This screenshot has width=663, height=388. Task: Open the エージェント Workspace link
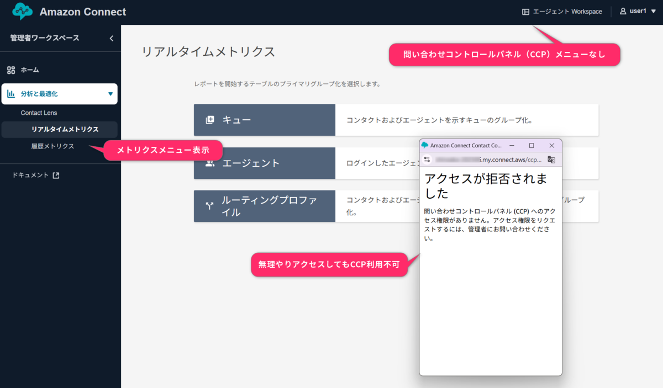[562, 12]
